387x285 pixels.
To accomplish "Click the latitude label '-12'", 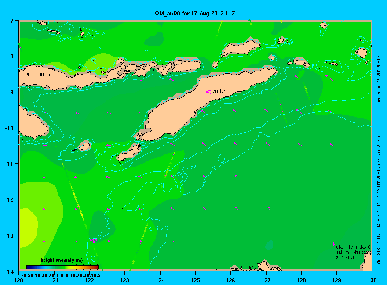I will tap(9, 199).
